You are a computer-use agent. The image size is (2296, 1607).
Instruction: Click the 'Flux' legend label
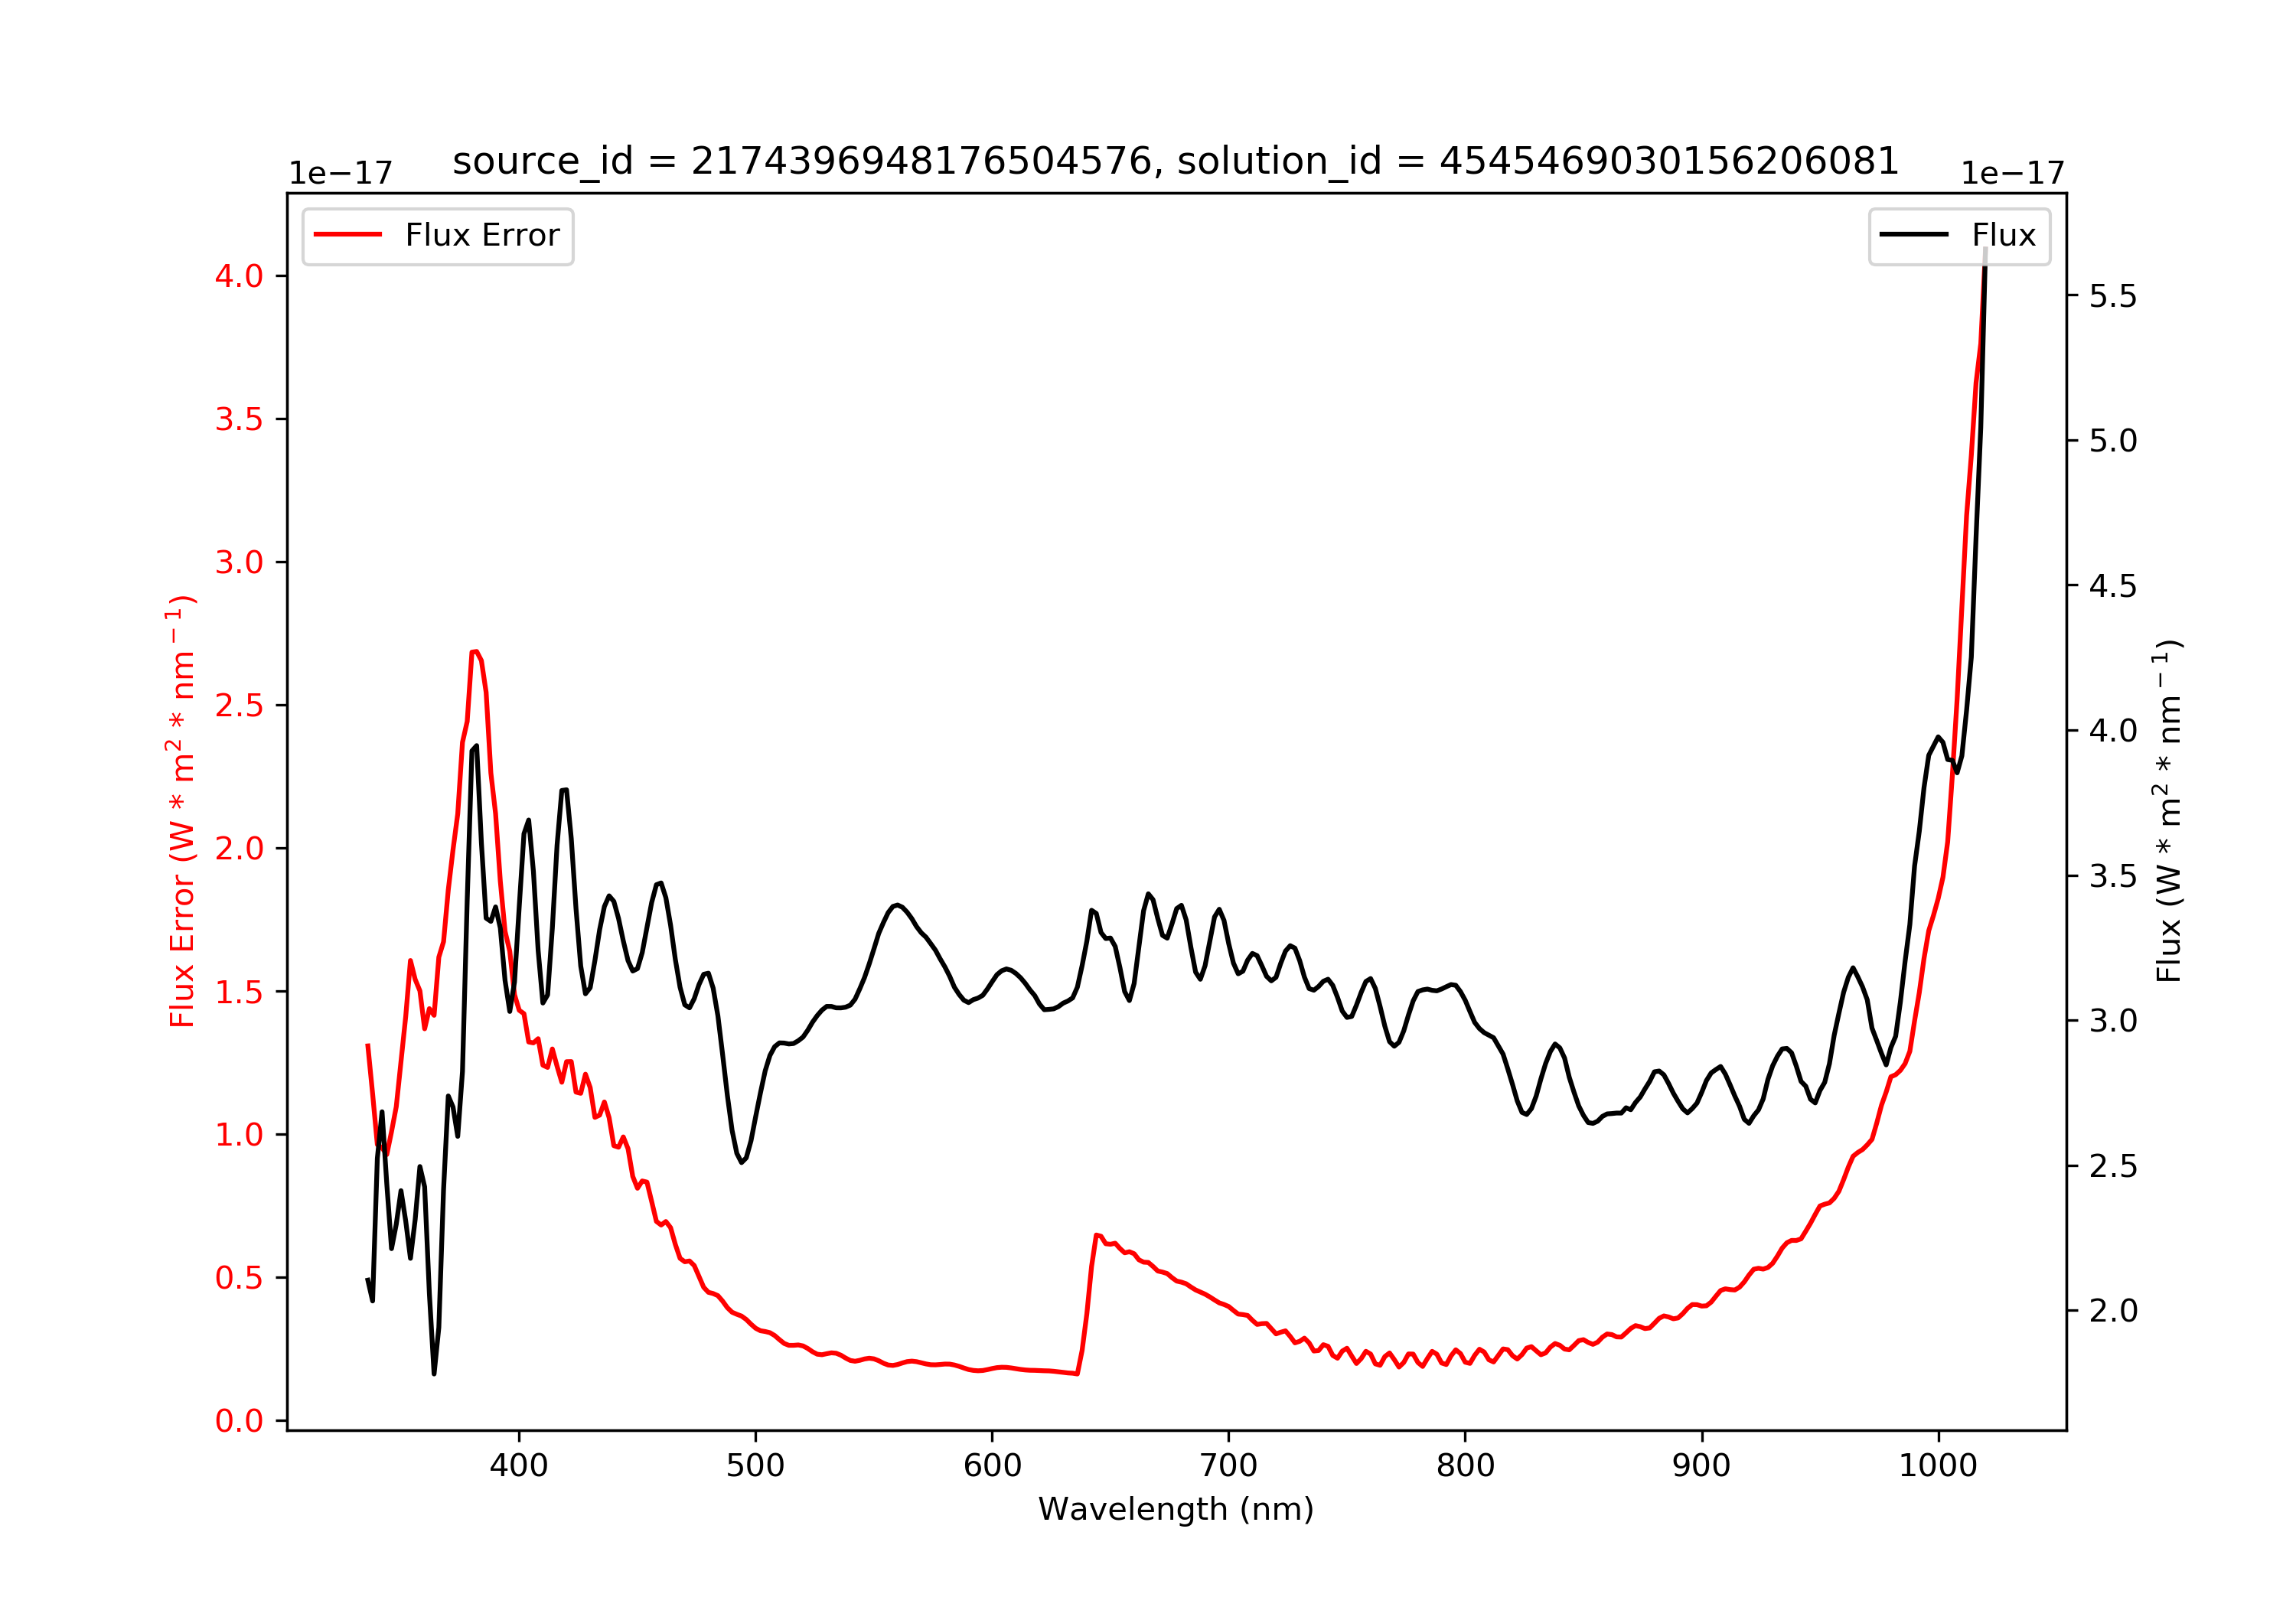click(x=2004, y=235)
